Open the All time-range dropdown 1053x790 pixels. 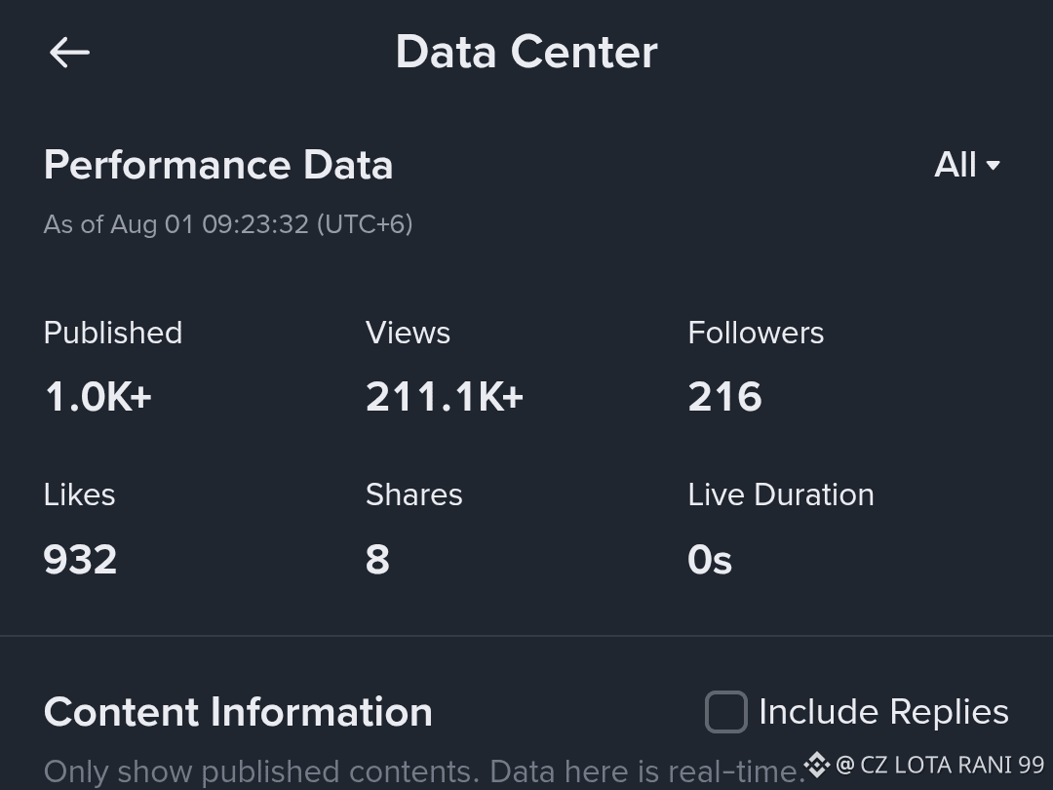(967, 165)
